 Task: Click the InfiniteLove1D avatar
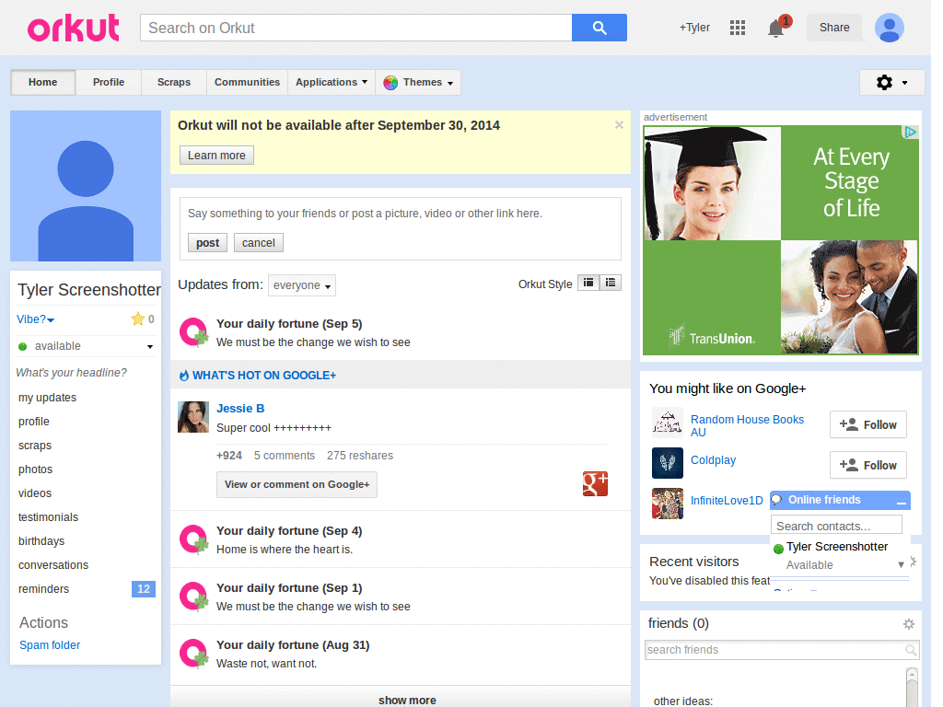(668, 504)
